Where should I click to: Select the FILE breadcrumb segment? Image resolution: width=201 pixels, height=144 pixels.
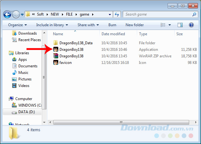click(x=69, y=14)
